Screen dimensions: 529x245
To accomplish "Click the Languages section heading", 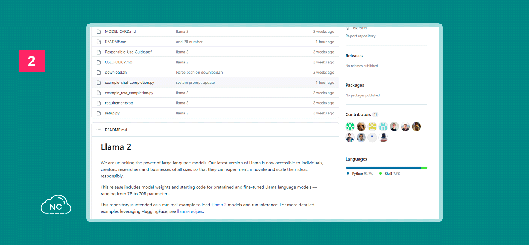I will tap(356, 159).
